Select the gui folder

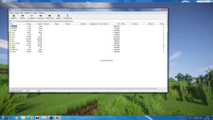(x=13, y=39)
